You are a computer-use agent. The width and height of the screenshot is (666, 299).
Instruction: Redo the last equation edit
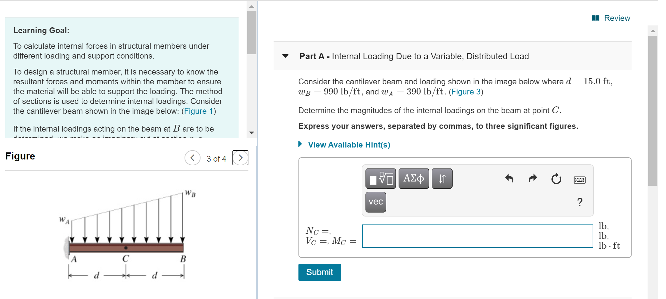532,179
